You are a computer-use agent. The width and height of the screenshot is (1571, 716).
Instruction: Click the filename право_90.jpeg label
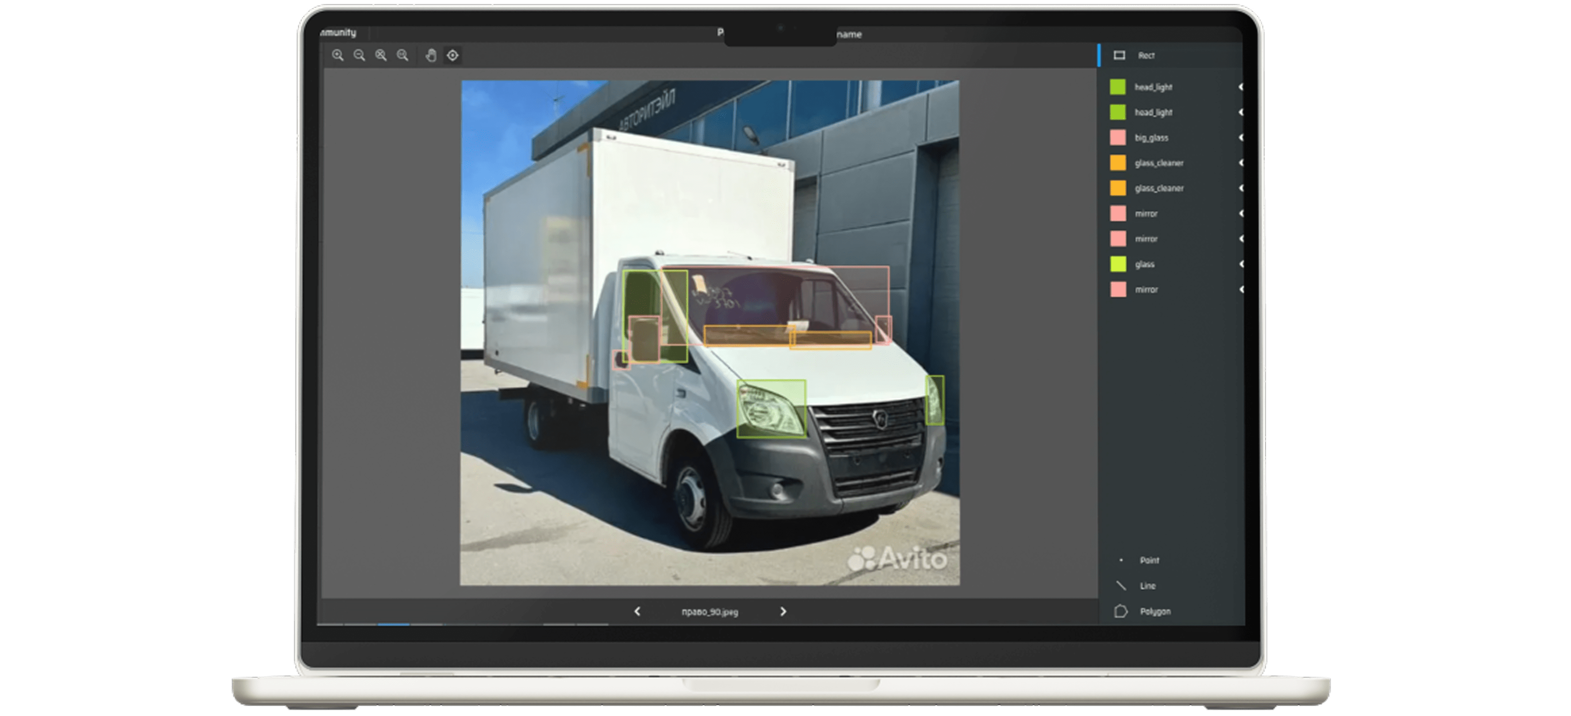point(709,612)
